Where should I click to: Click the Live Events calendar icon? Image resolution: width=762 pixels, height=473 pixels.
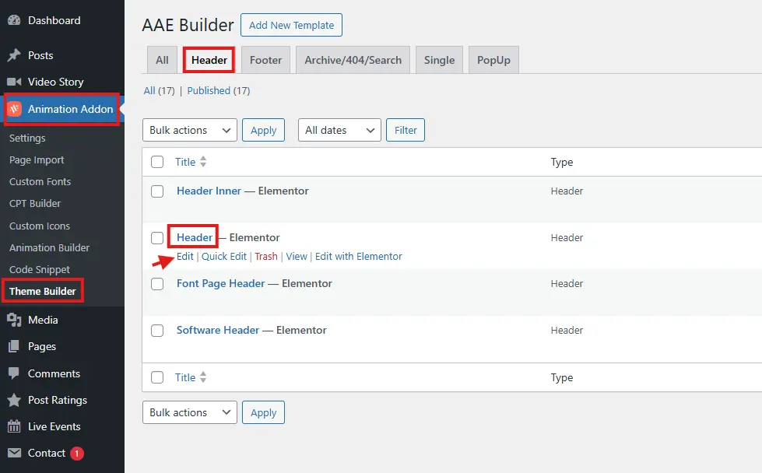[14, 426]
